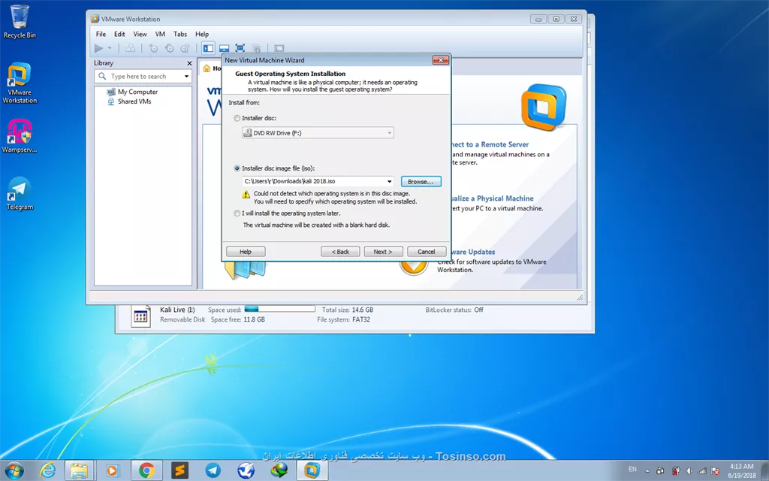Select Shared VMs in the library tree
Image resolution: width=769 pixels, height=481 pixels.
pos(134,101)
